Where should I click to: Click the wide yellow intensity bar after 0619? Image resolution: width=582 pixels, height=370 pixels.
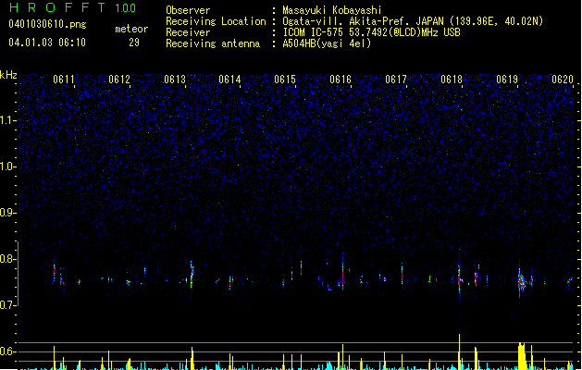(x=522, y=356)
